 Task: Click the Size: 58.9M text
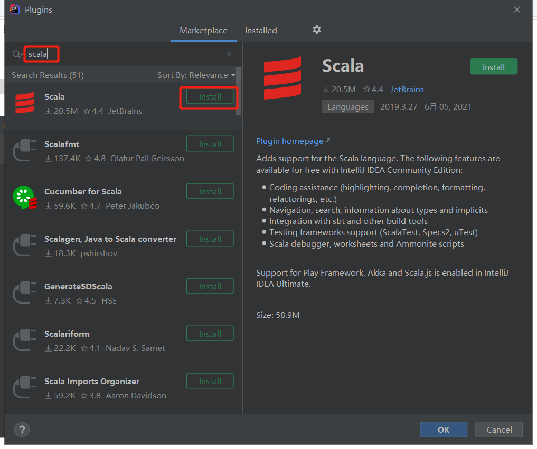pyautogui.click(x=278, y=315)
